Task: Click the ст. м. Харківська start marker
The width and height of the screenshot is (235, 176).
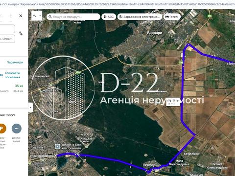Action: [x=55, y=156]
